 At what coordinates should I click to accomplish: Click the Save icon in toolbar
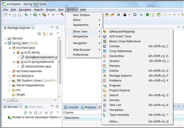(x=14, y=14)
